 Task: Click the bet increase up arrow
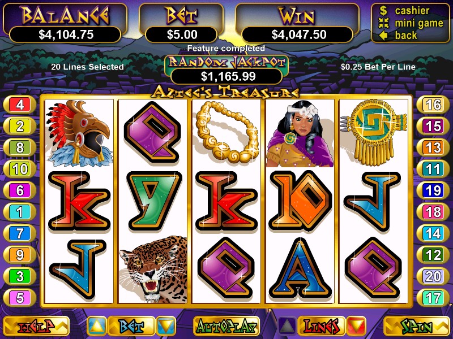coord(96,327)
